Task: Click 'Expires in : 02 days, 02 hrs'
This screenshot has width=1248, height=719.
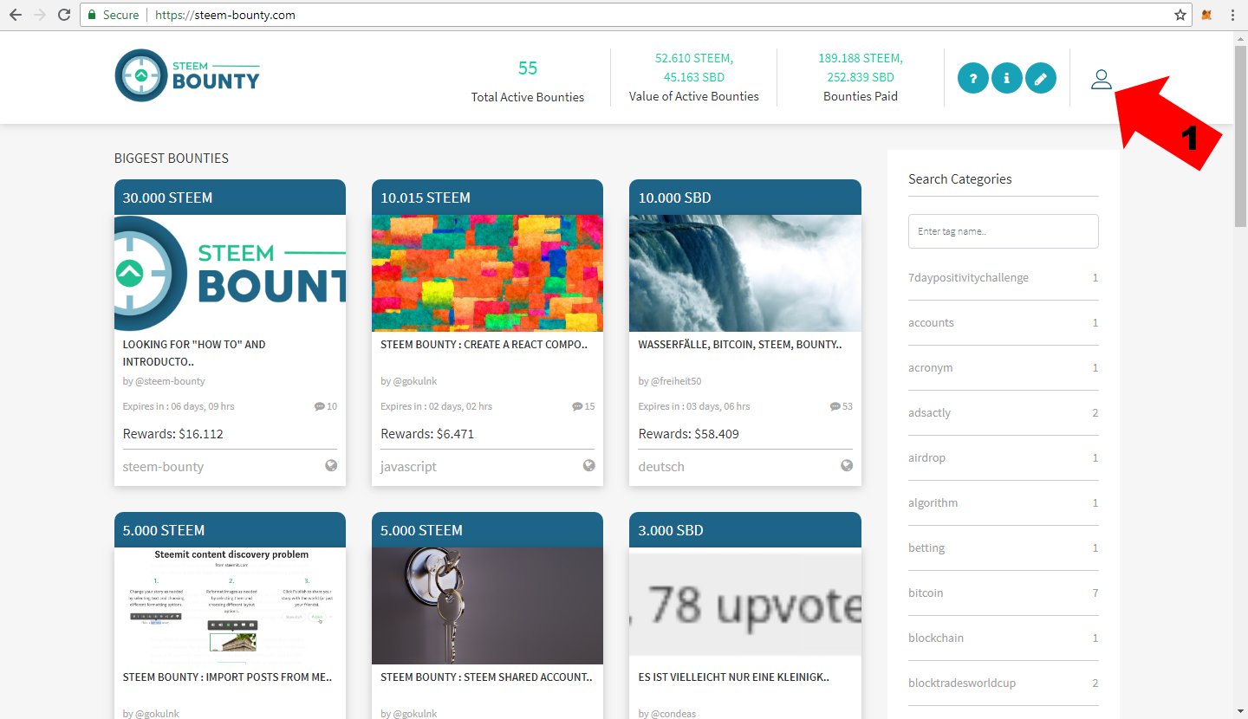Action: click(437, 406)
